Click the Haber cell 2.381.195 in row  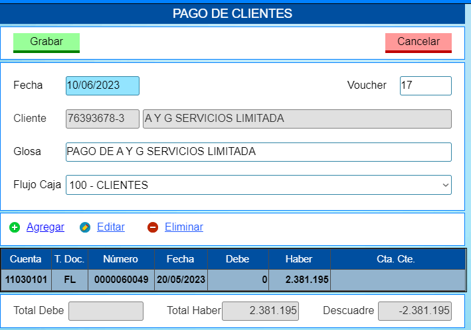(x=300, y=280)
